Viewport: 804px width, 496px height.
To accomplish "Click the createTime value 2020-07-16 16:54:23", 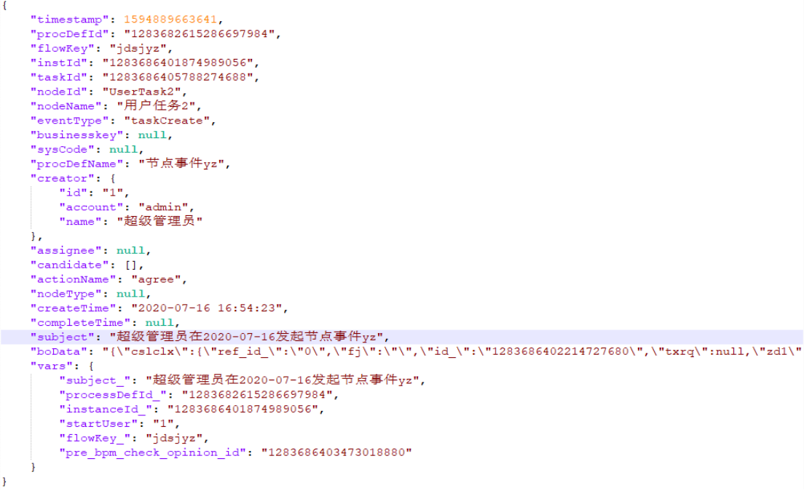I will (207, 308).
